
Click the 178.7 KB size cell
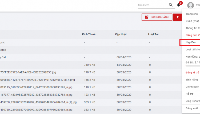90,72
